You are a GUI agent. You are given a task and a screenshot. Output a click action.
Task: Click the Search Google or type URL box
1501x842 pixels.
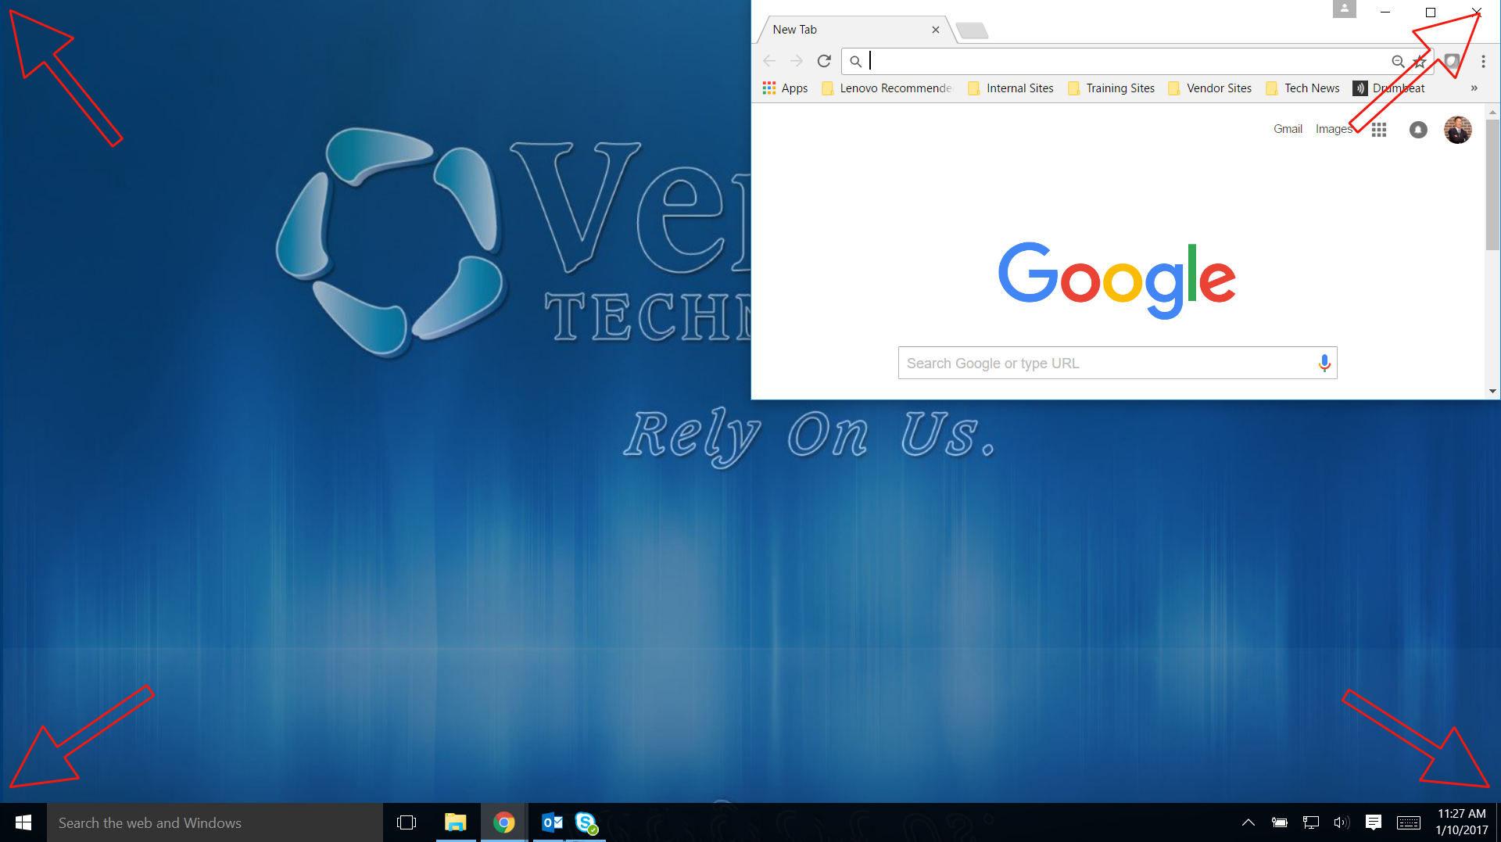pyautogui.click(x=1102, y=363)
